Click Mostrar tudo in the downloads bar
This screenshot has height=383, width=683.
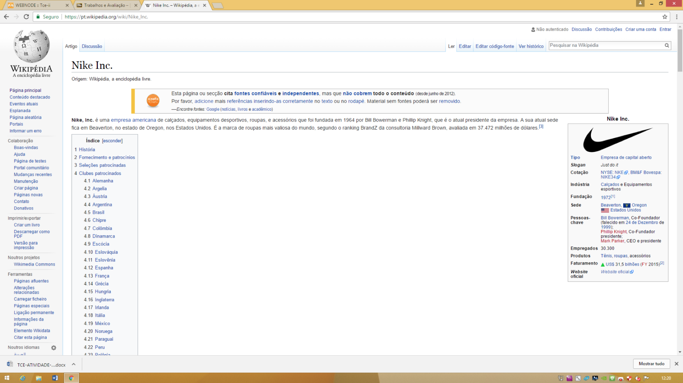pyautogui.click(x=651, y=363)
